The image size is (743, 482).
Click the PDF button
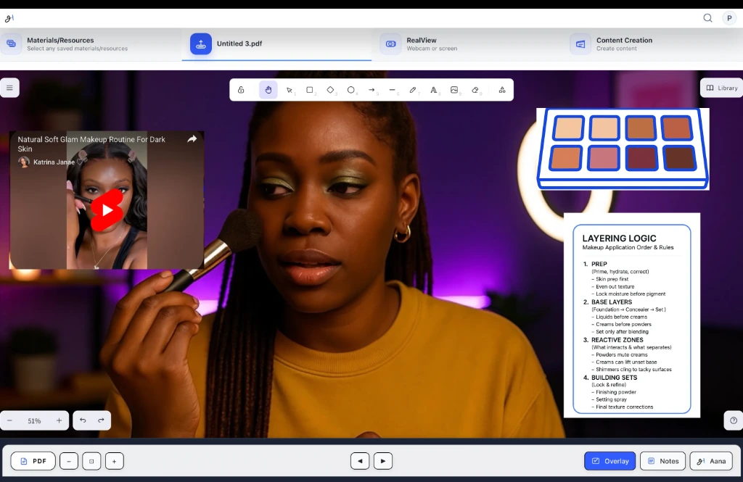33,461
